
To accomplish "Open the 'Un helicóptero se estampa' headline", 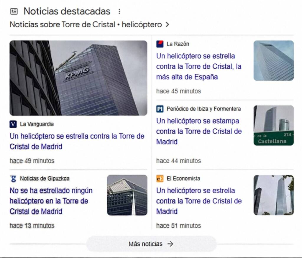I will (x=199, y=132).
